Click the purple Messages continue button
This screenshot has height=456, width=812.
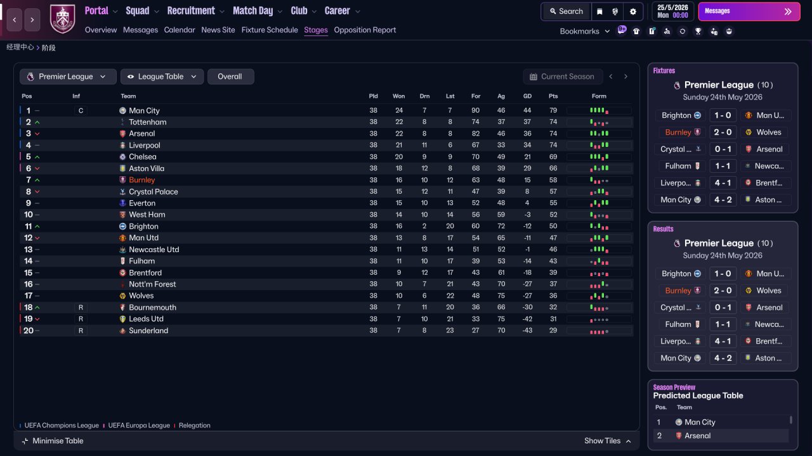point(749,11)
